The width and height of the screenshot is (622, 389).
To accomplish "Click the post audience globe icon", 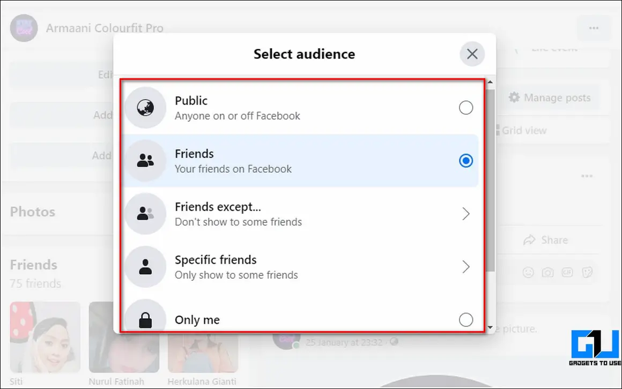I will click(394, 341).
